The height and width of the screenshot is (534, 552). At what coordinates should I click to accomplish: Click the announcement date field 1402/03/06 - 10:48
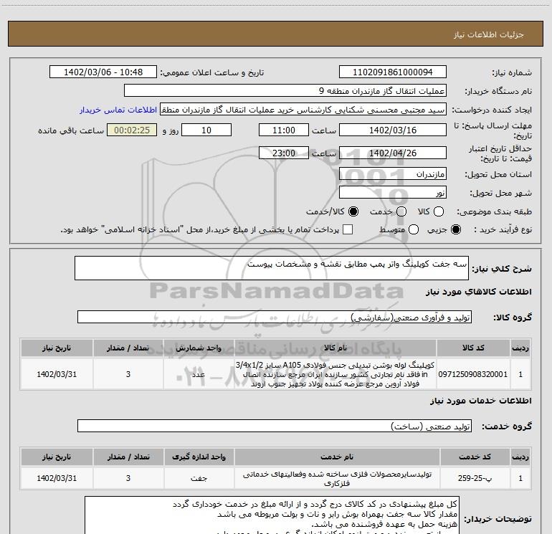[103, 72]
